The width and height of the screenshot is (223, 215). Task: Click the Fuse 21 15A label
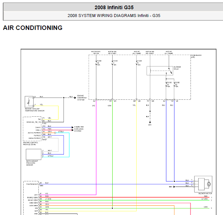(169, 84)
